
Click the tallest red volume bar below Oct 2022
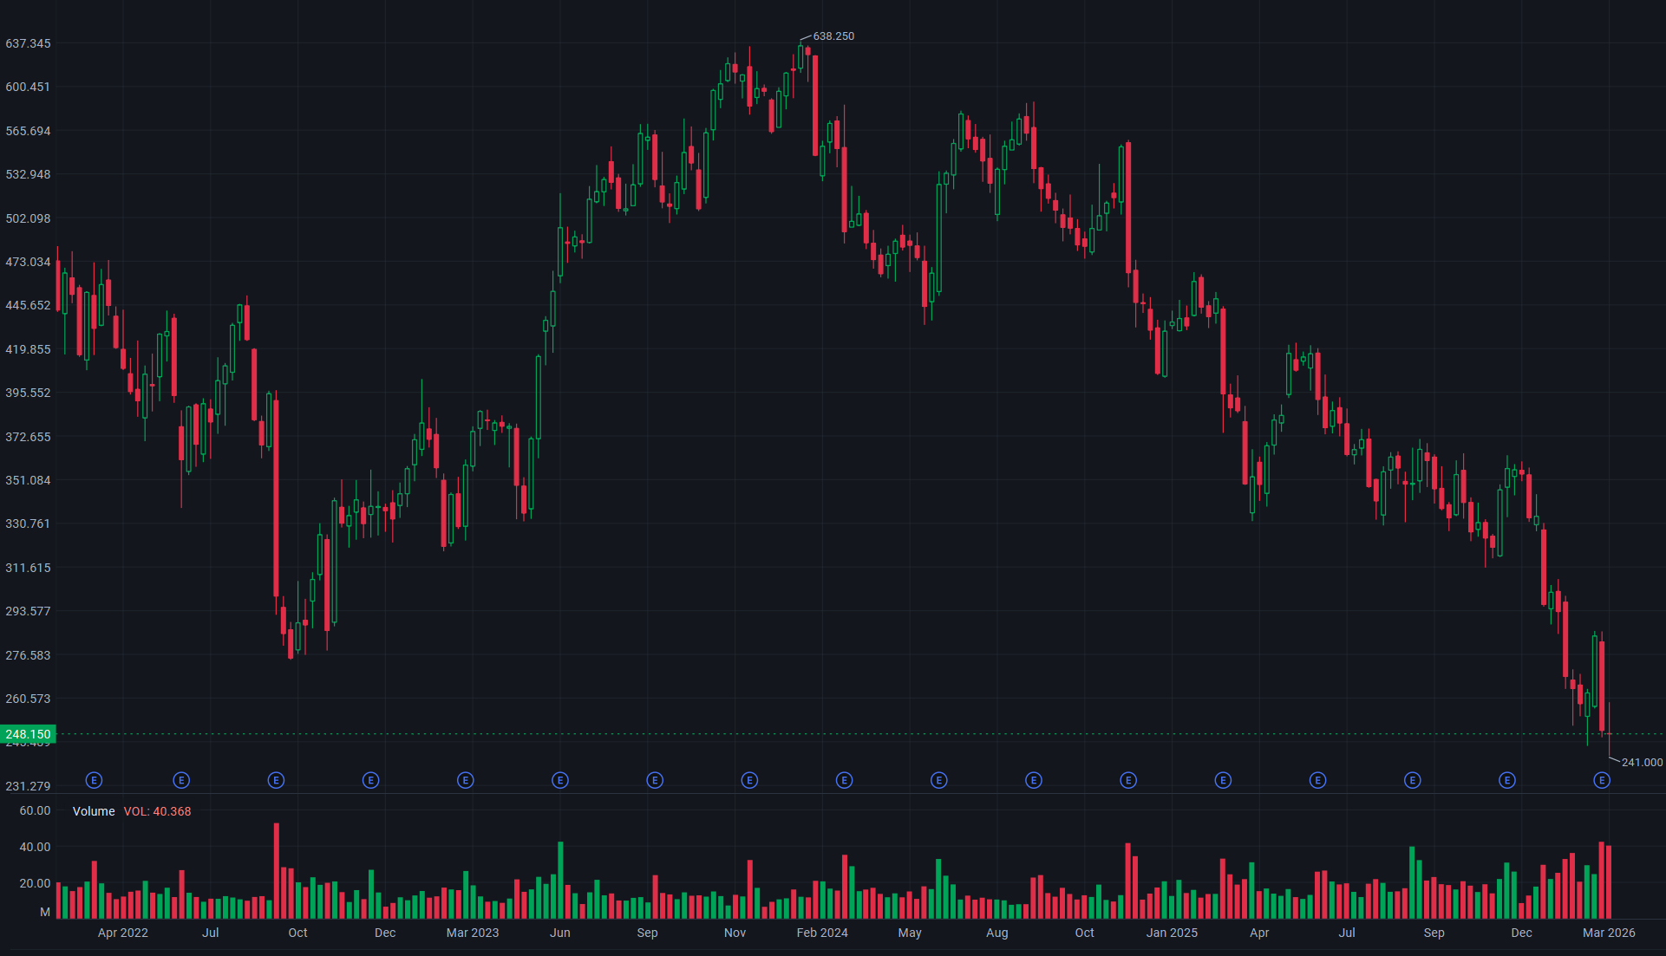276,867
